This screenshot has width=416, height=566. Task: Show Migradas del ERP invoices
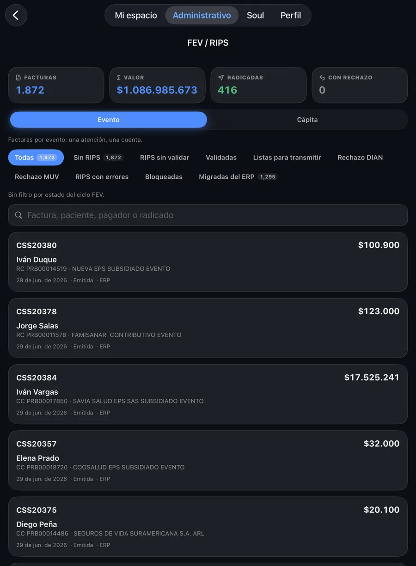[x=238, y=177]
